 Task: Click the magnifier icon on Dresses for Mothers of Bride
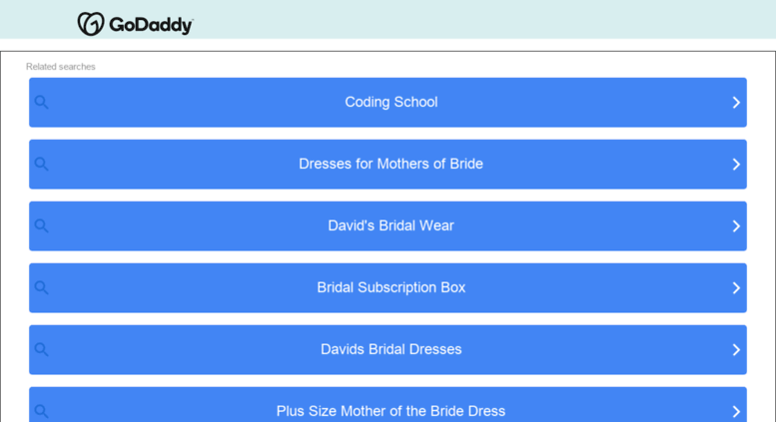point(42,164)
